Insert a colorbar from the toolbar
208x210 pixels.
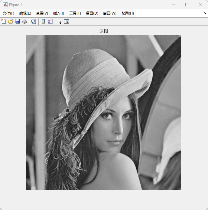(43, 21)
